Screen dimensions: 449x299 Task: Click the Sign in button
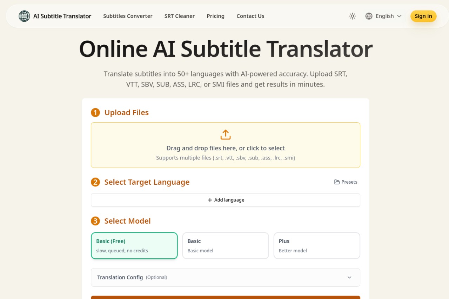[423, 16]
